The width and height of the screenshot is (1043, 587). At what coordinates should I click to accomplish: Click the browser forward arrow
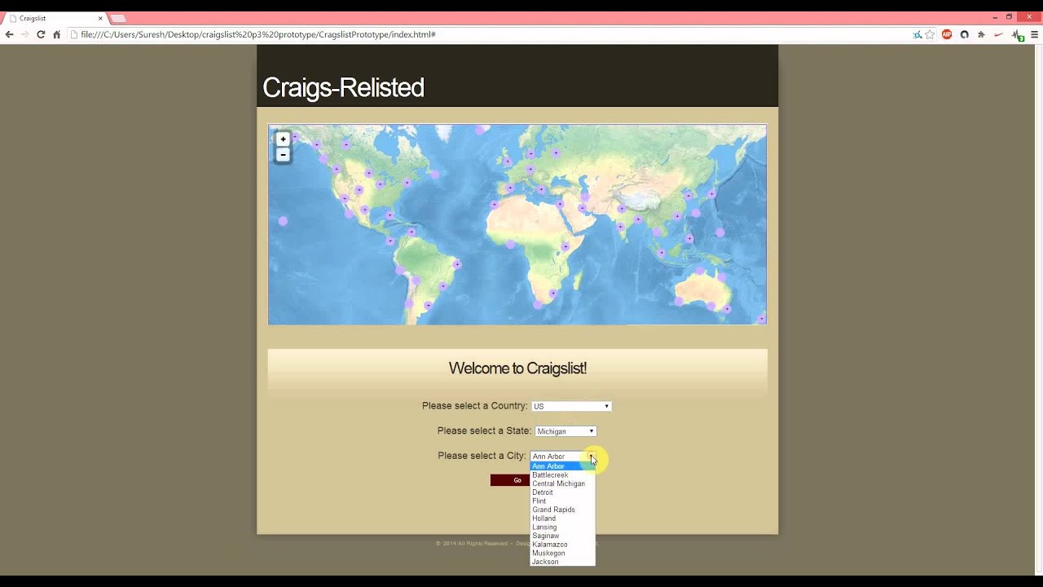[x=24, y=34]
